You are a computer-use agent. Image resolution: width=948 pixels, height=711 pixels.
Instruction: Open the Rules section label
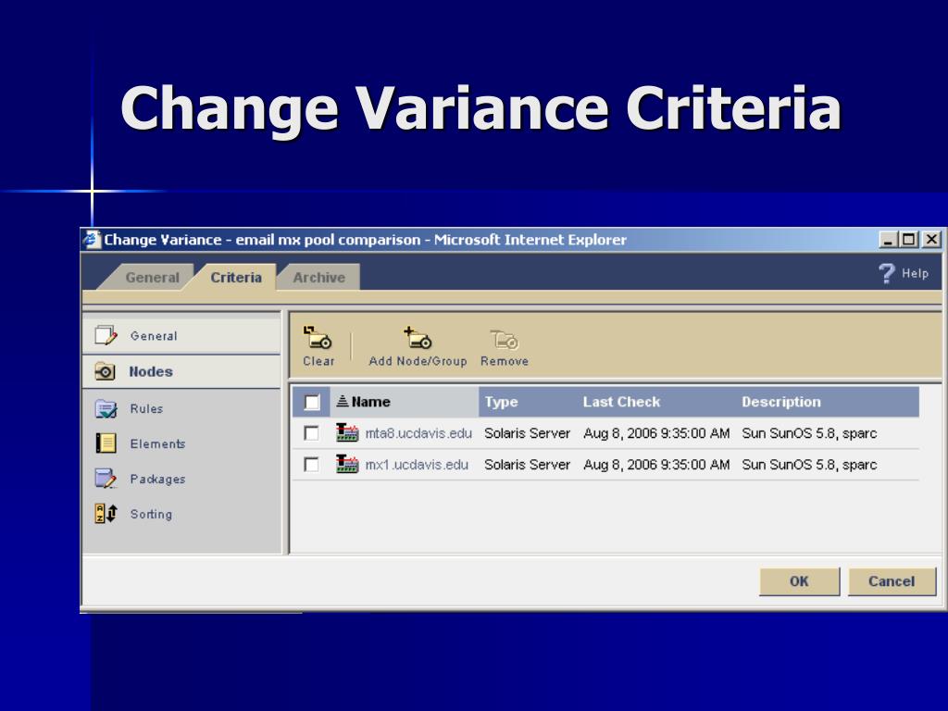pyautogui.click(x=146, y=408)
